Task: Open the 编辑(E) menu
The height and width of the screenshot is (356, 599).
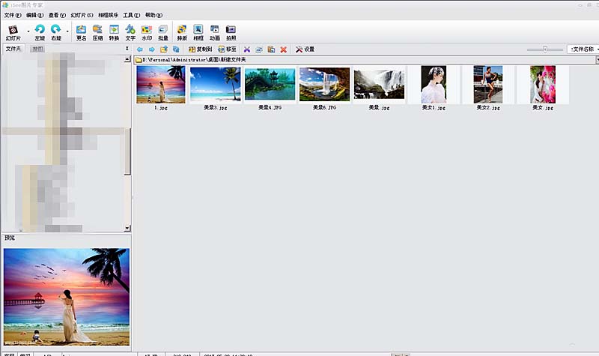Action: [x=34, y=15]
